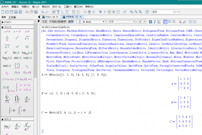
Task: Close the Start.mw tab
Action: 57,17
